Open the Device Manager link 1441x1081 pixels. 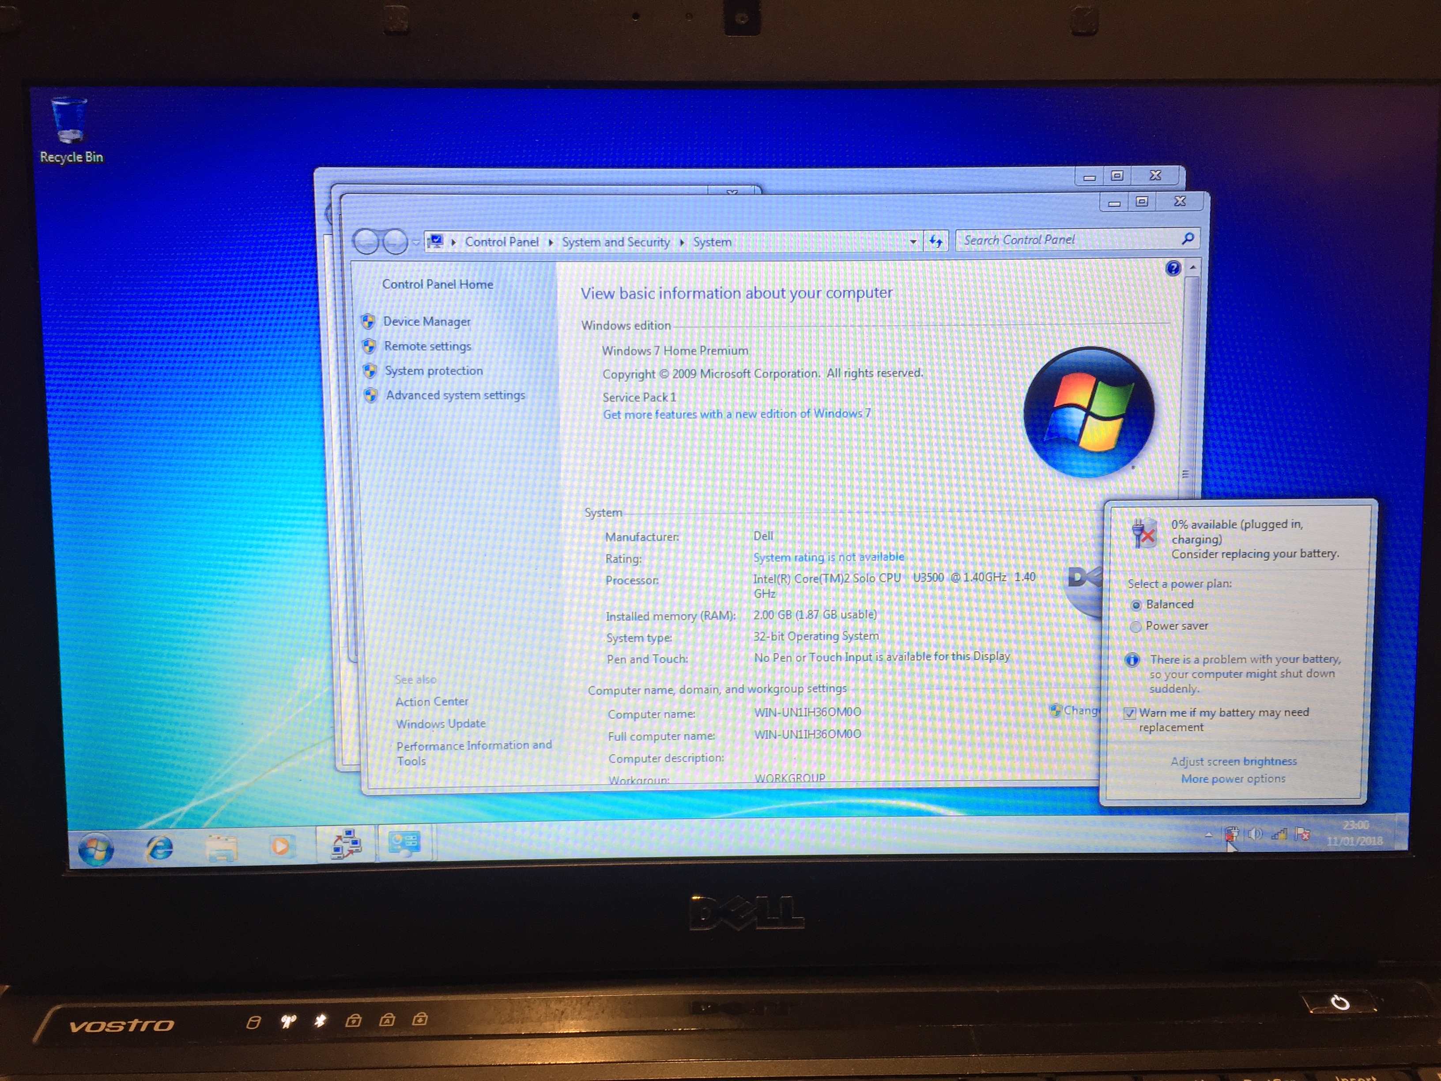point(427,321)
